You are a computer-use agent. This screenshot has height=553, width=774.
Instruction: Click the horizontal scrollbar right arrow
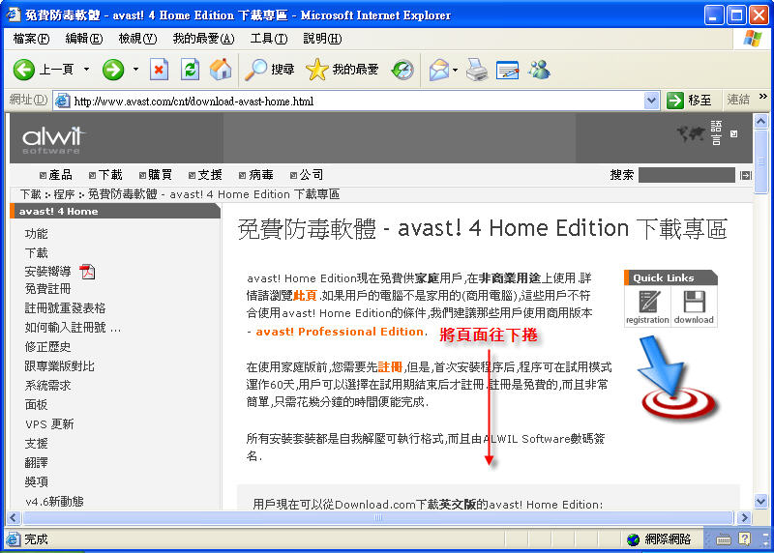click(743, 518)
